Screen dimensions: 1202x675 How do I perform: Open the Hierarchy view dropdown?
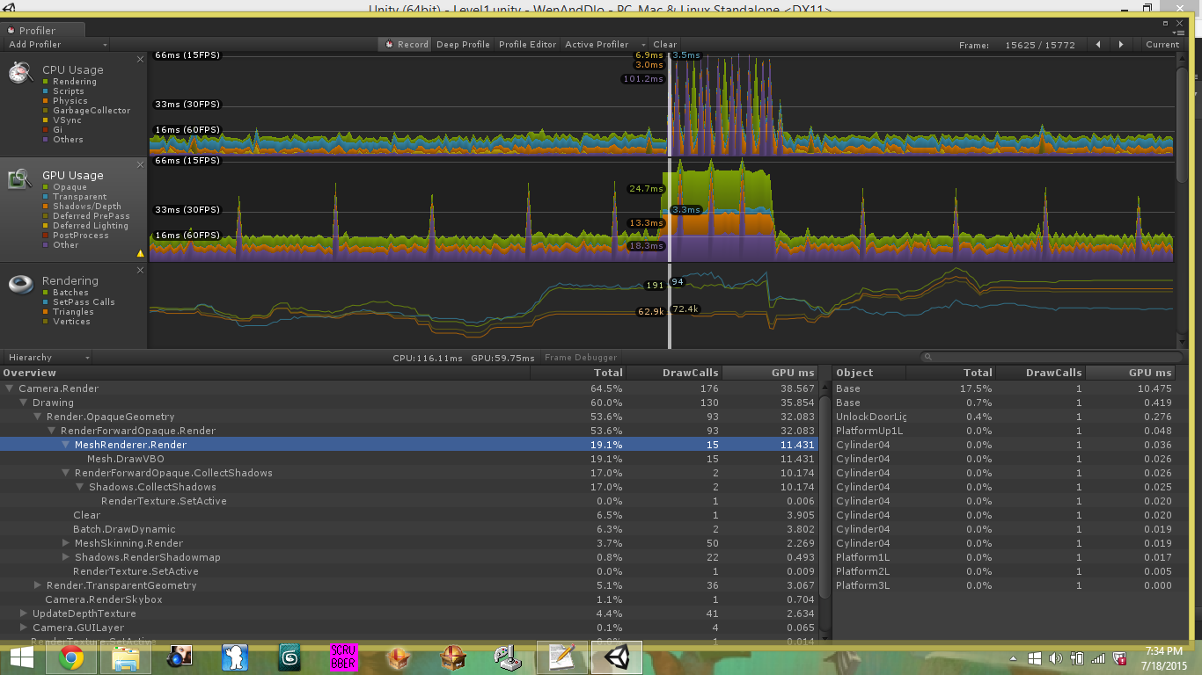click(48, 358)
